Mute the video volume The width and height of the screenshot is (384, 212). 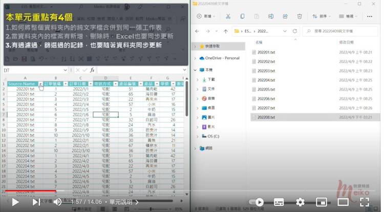click(x=57, y=202)
